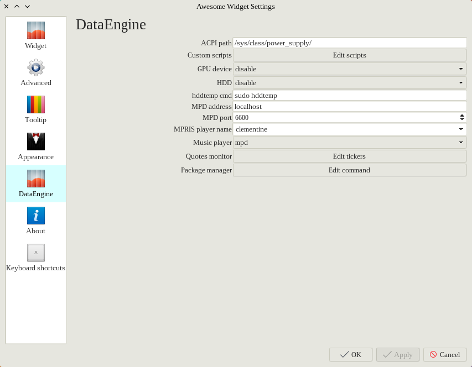The width and height of the screenshot is (472, 367).
Task: Select the Advanced gear icon
Action: click(36, 67)
